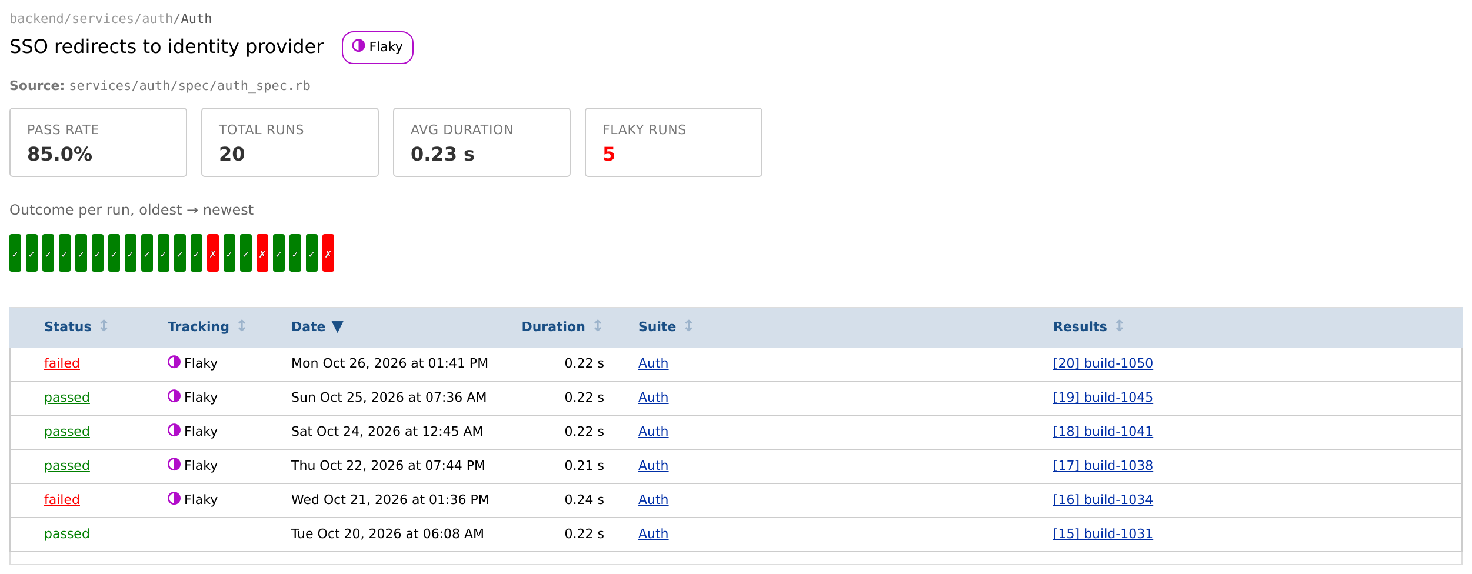Click the 0.24 s duration in the build-1034 row

(x=584, y=500)
